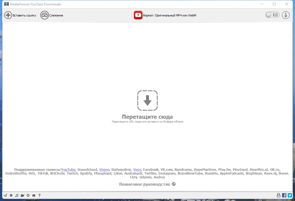Select the music note audio icon
The image size is (295, 201).
[x=17, y=195]
